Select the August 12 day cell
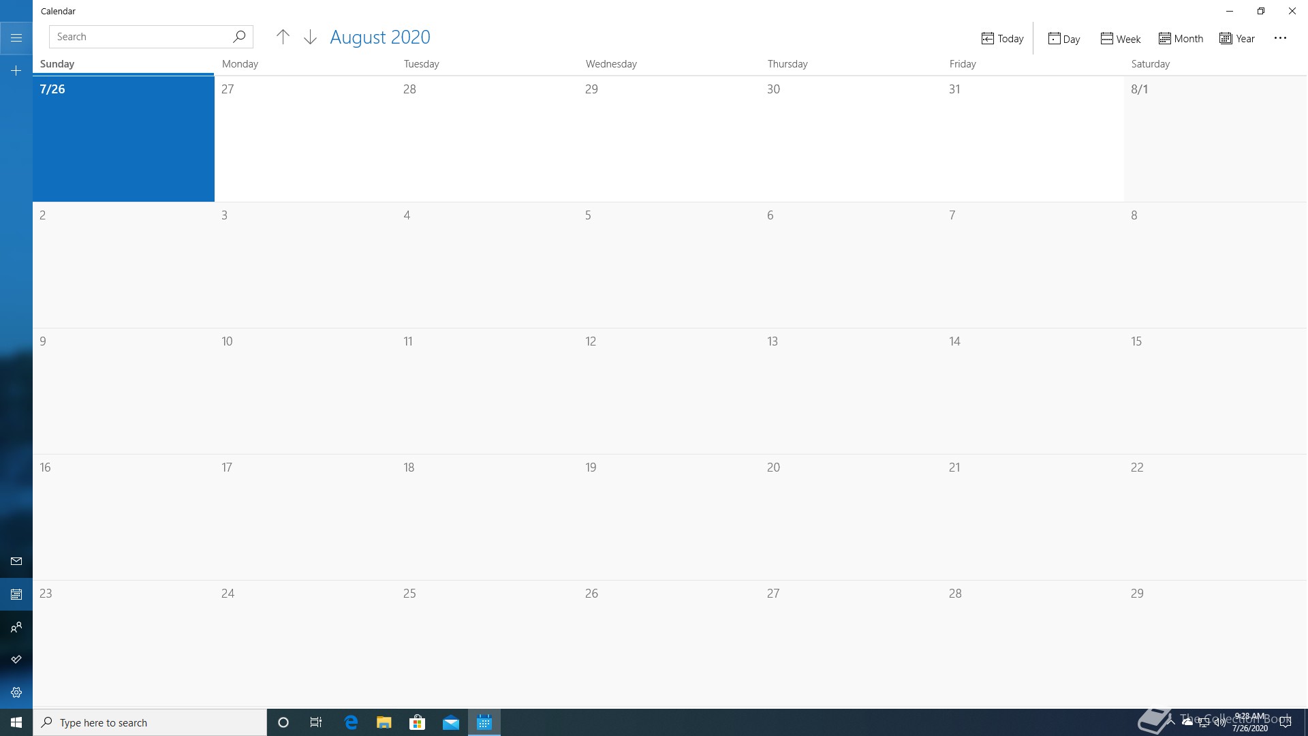 669,391
